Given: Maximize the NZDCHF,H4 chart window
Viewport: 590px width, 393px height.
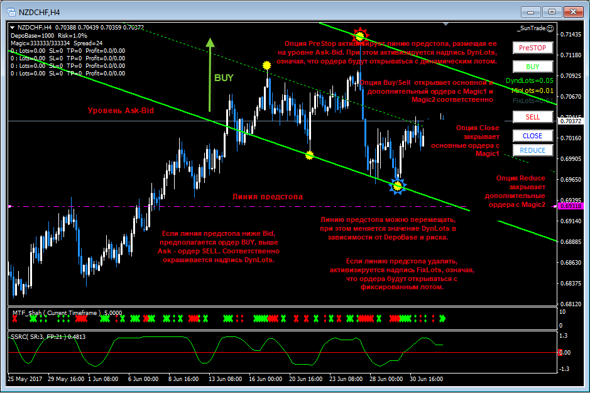Looking at the screenshot, I should tap(552, 12).
